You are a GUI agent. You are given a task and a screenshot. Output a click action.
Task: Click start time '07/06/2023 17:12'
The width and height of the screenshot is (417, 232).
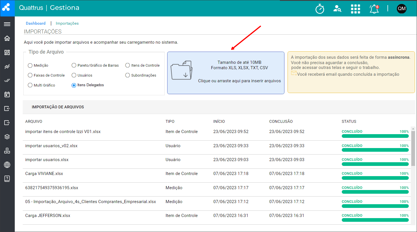click(231, 202)
